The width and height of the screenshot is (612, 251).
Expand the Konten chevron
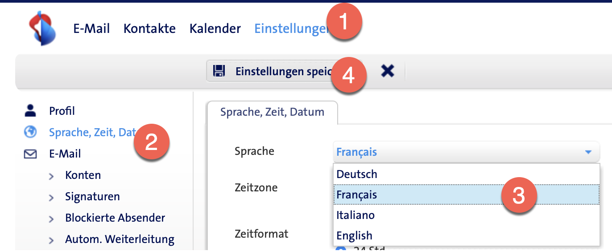[51, 176]
